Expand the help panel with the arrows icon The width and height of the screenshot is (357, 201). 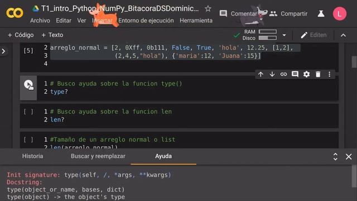pyautogui.click(x=335, y=156)
